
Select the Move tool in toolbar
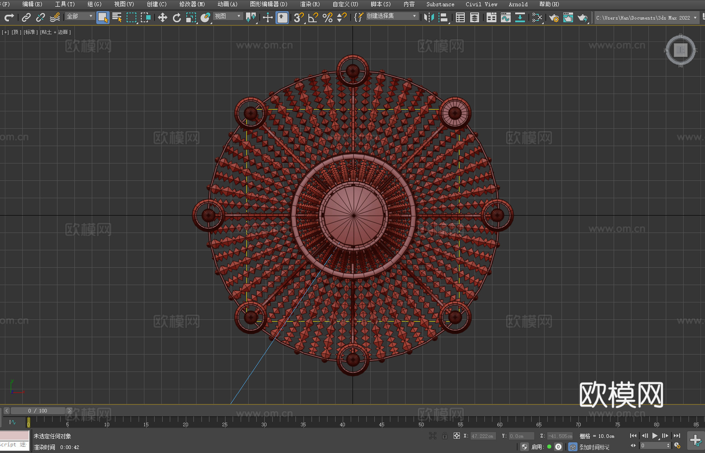pos(163,17)
